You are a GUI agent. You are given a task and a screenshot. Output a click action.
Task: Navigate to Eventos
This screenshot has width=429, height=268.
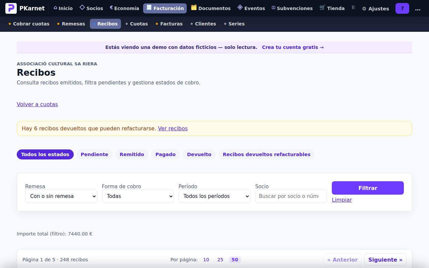251,8
